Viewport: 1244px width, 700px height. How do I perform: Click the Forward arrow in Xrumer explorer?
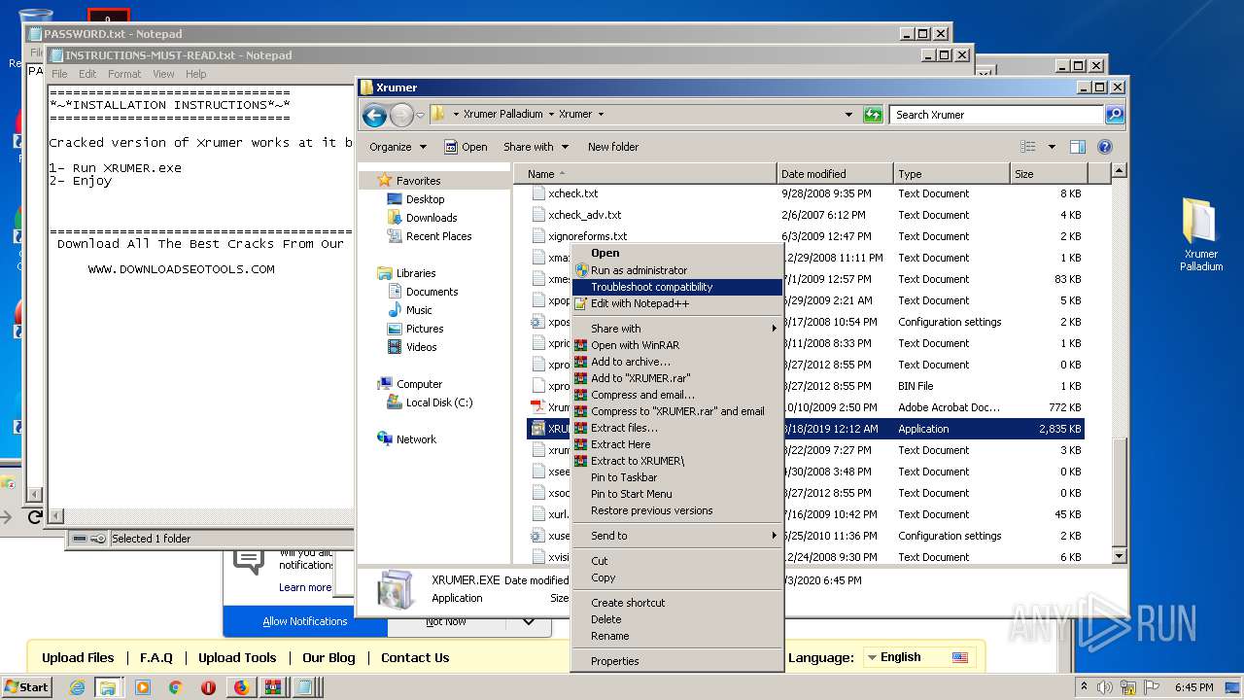[401, 115]
